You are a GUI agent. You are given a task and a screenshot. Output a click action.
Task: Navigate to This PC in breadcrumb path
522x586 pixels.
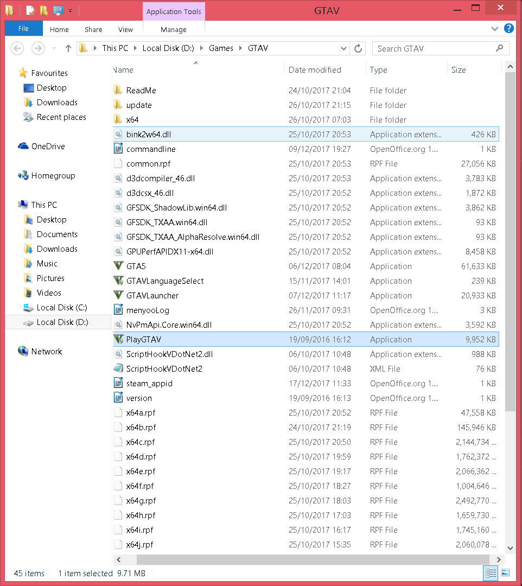pyautogui.click(x=115, y=48)
